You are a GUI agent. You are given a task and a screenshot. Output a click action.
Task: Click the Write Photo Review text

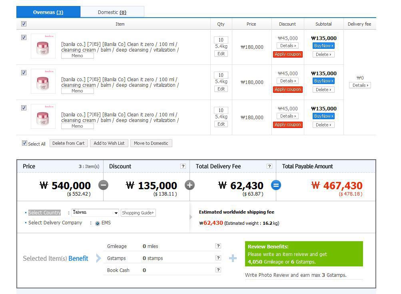click(295, 275)
